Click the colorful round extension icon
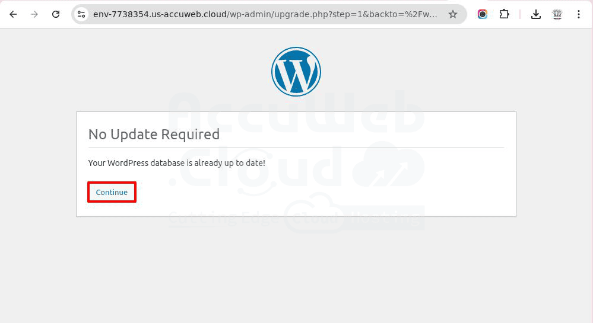593x323 pixels. point(483,14)
